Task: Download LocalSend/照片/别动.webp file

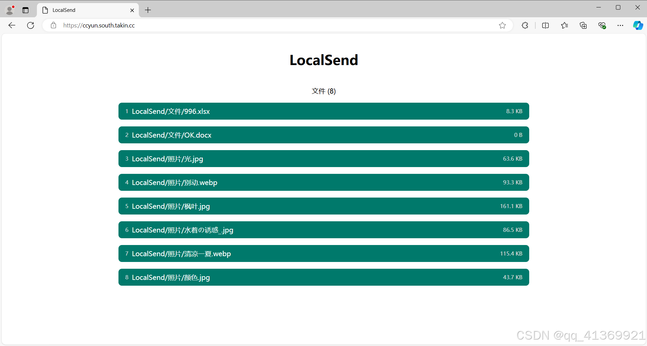Action: pos(323,182)
